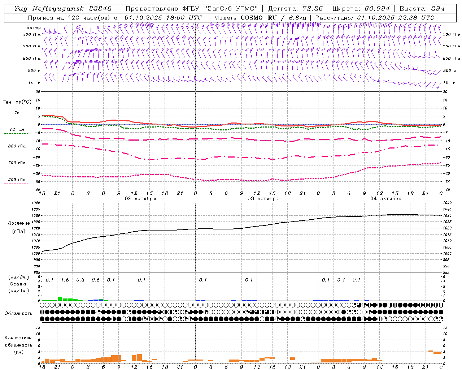Click the 1.5 precipitation total value

click(x=65, y=280)
